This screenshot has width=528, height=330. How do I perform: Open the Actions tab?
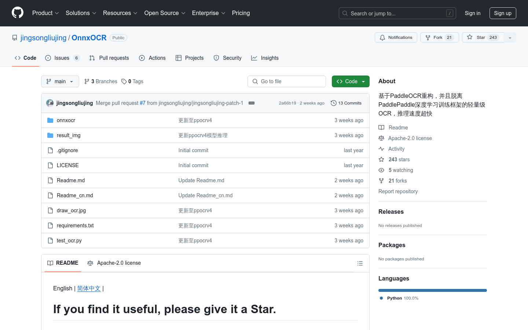152,58
